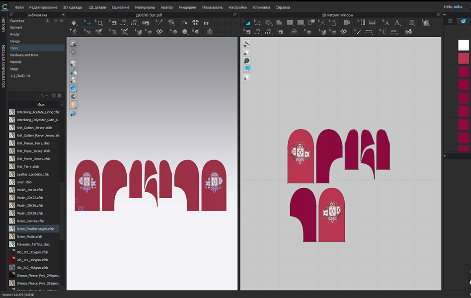
Task: Click the plus icon to add library folder
Action: point(56,21)
